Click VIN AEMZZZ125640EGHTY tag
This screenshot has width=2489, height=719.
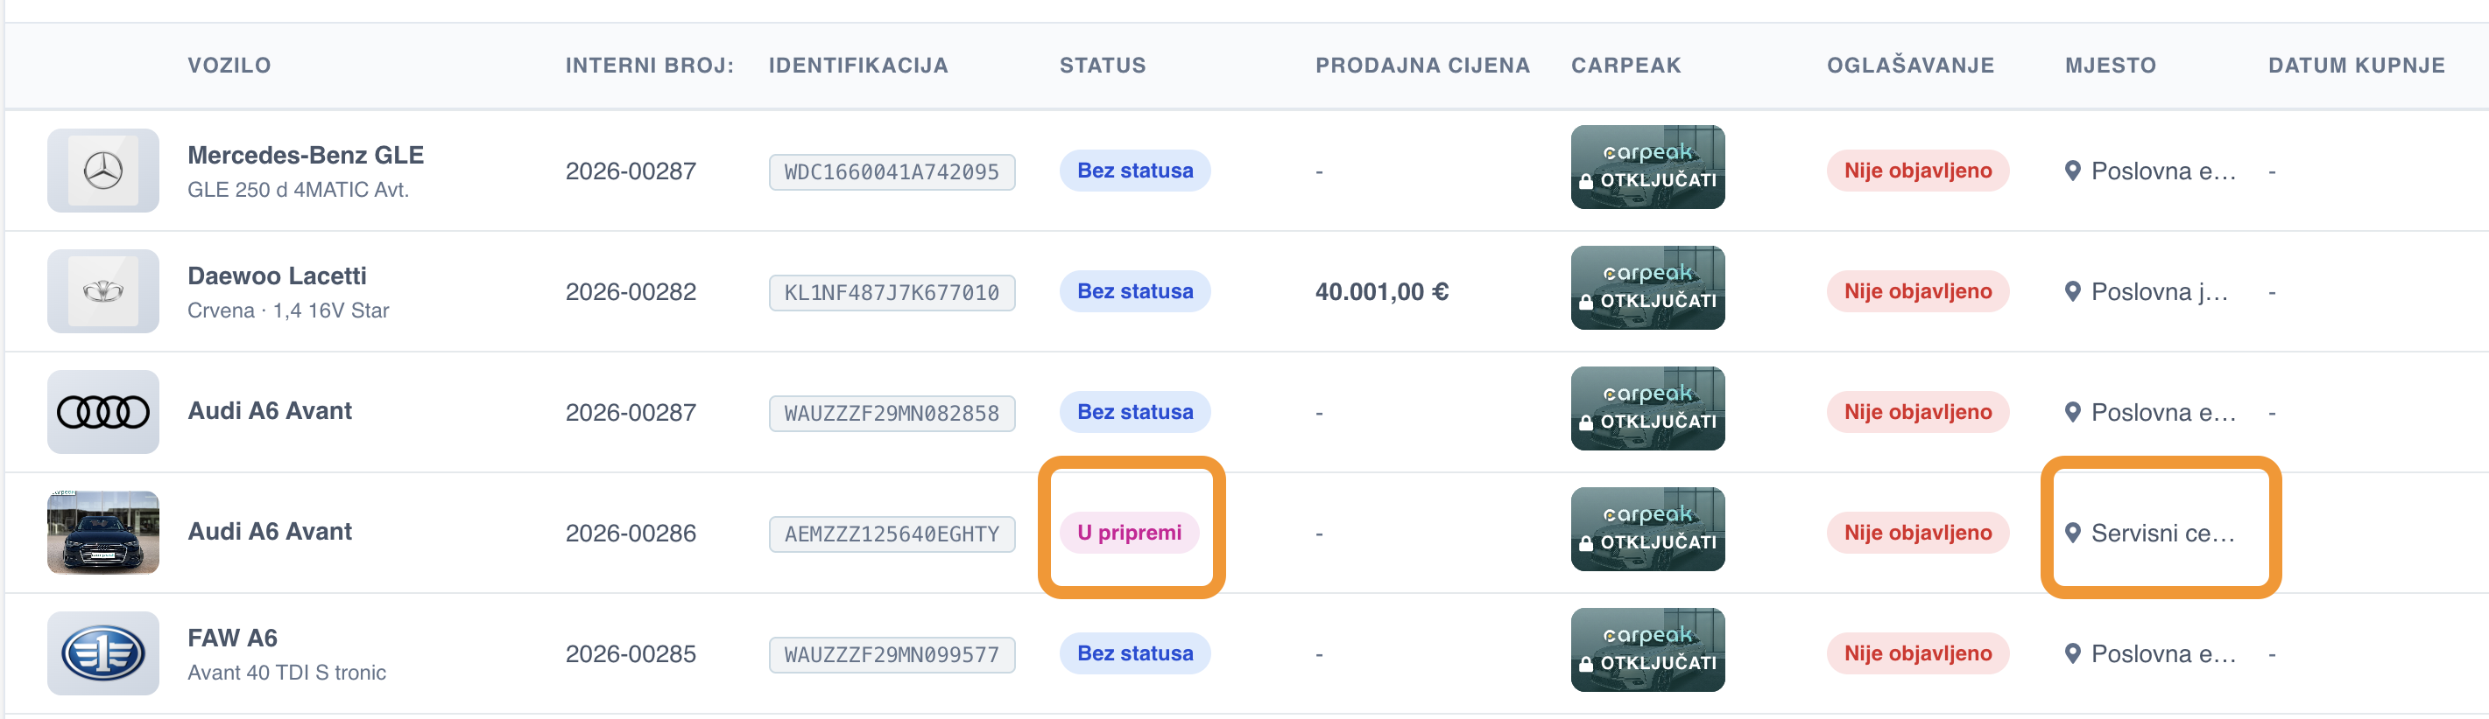(x=891, y=534)
